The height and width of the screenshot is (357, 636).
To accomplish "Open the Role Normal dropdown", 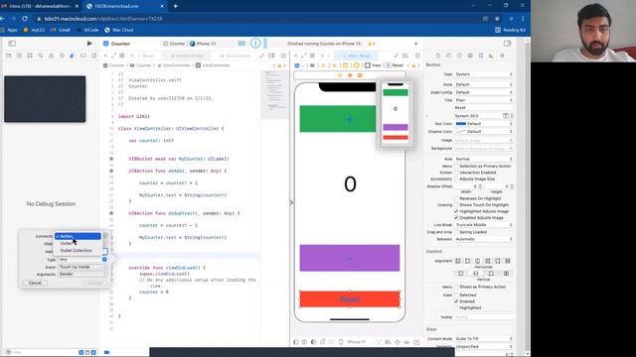I will (x=484, y=159).
